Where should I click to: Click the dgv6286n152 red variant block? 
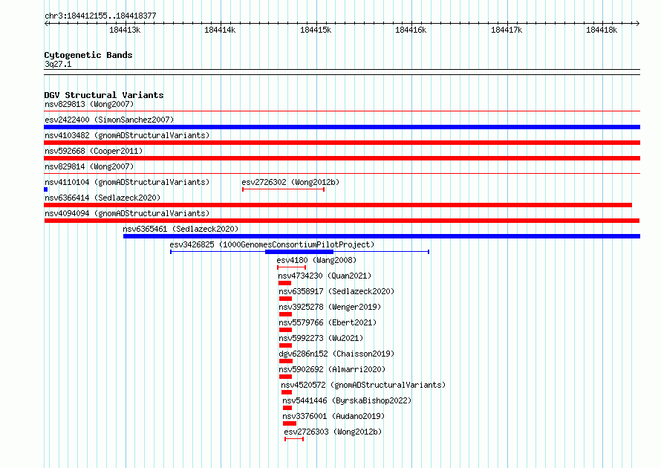286,361
